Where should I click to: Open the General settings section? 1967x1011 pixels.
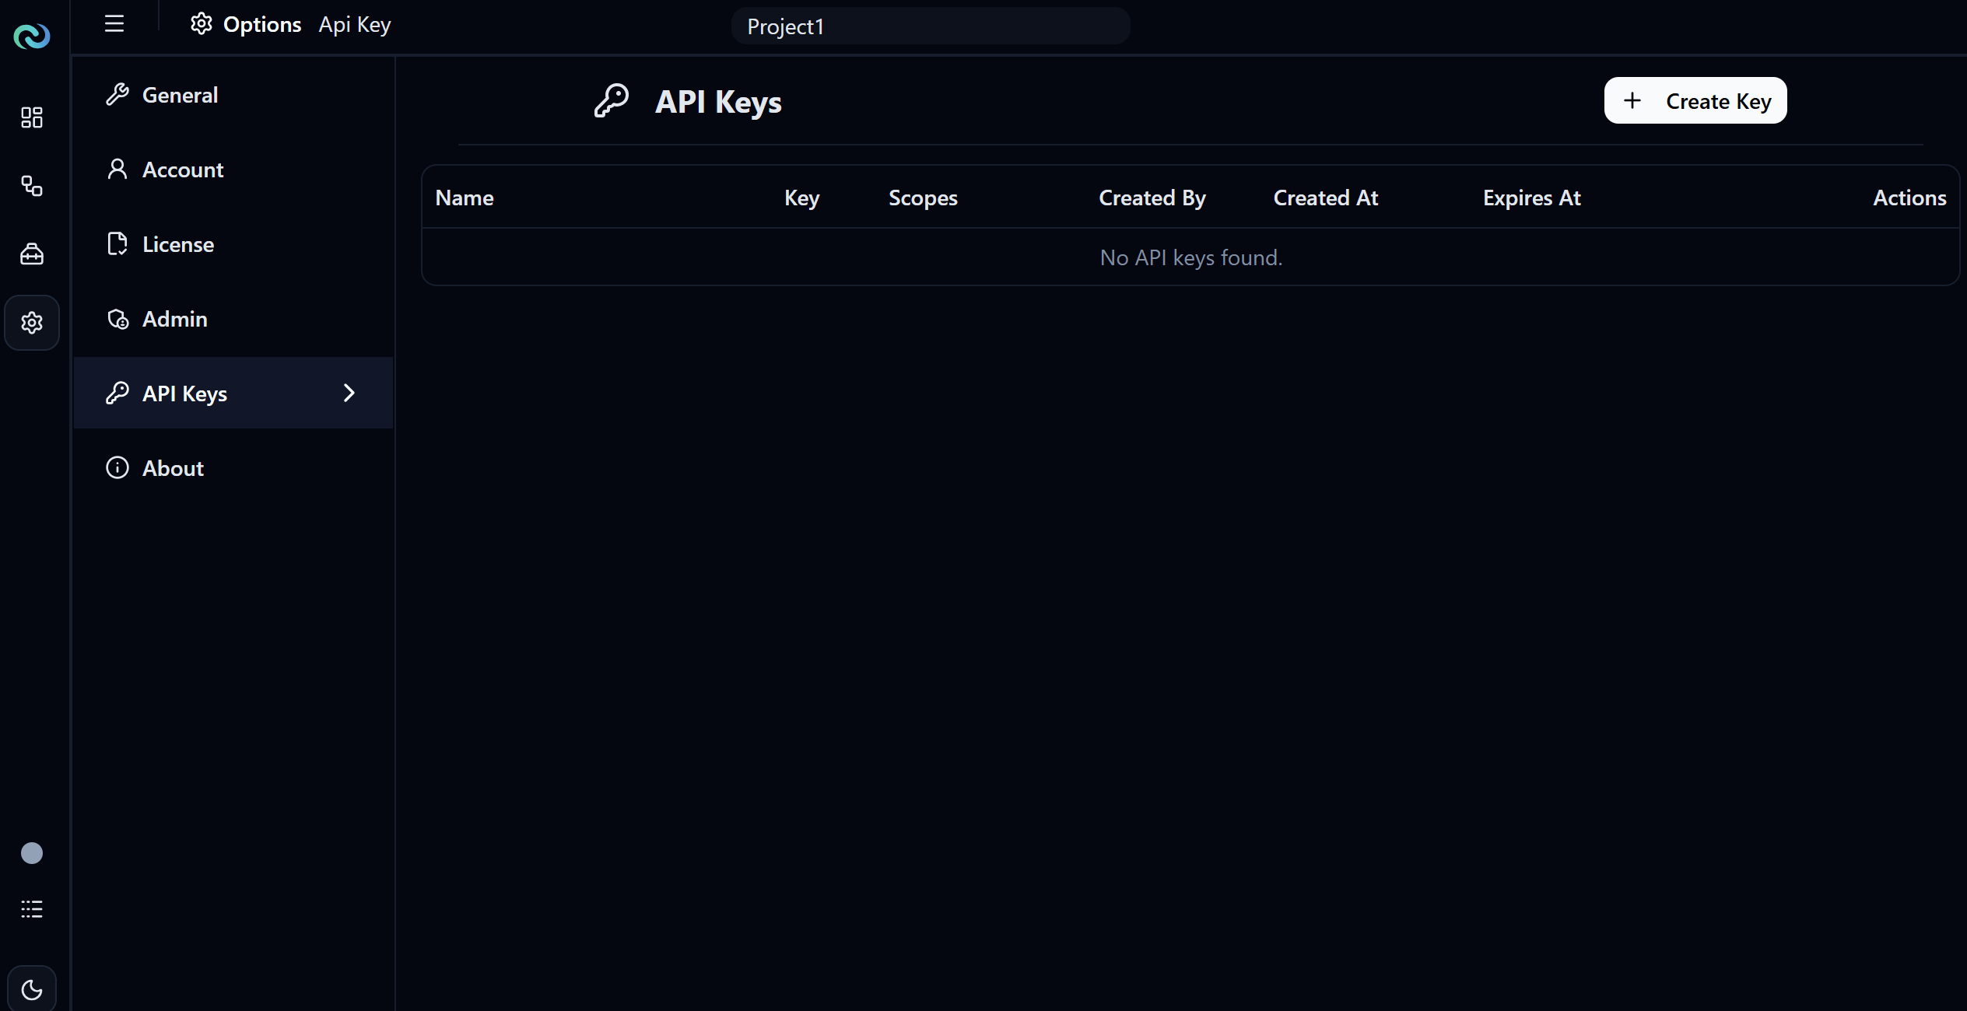tap(233, 95)
